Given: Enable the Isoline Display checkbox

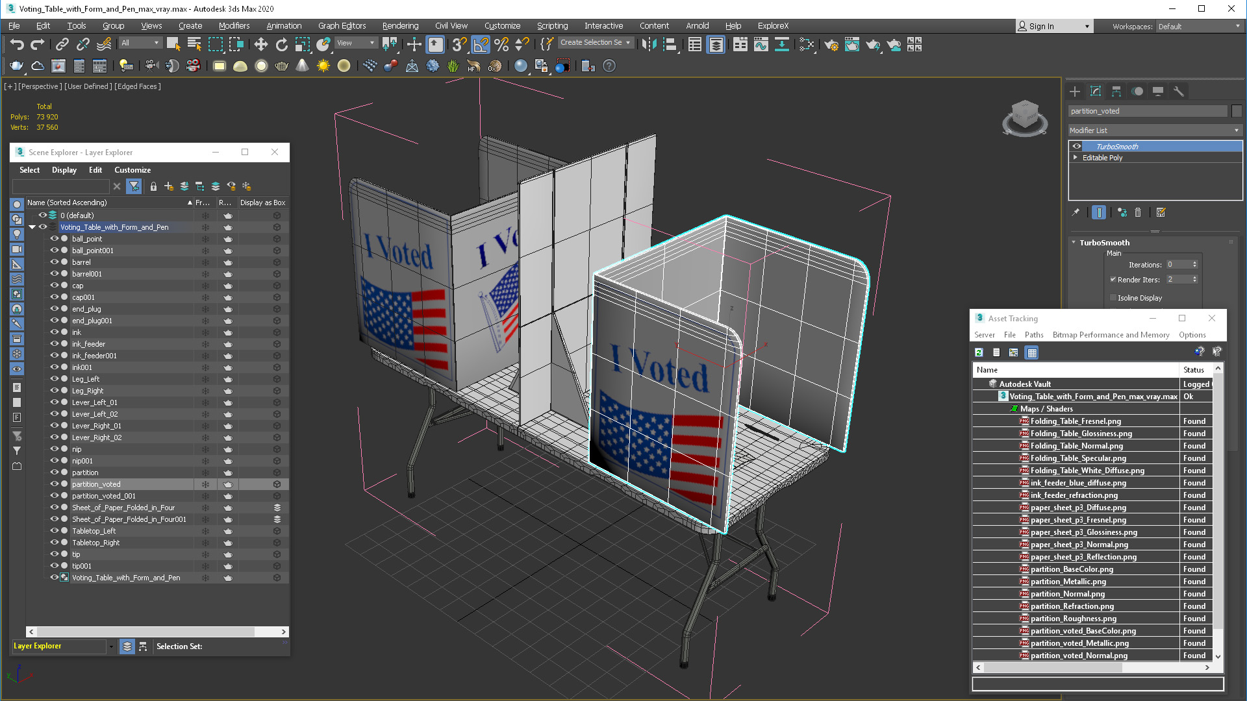Looking at the screenshot, I should click(1113, 298).
